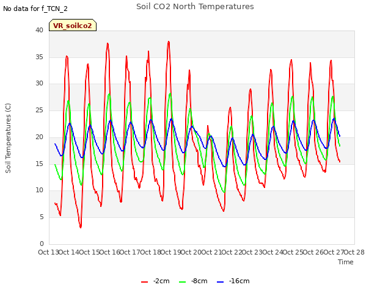Click the -2cm red legend swatch
This screenshot has width=391, height=293.
click(x=144, y=282)
